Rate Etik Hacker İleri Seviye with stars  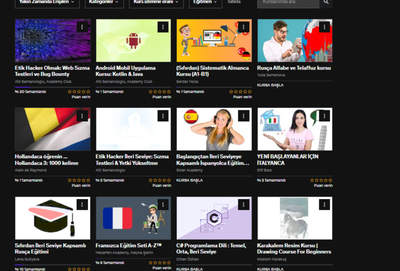(159, 180)
